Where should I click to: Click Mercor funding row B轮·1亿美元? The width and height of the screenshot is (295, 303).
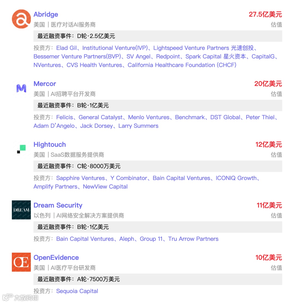[158, 106]
